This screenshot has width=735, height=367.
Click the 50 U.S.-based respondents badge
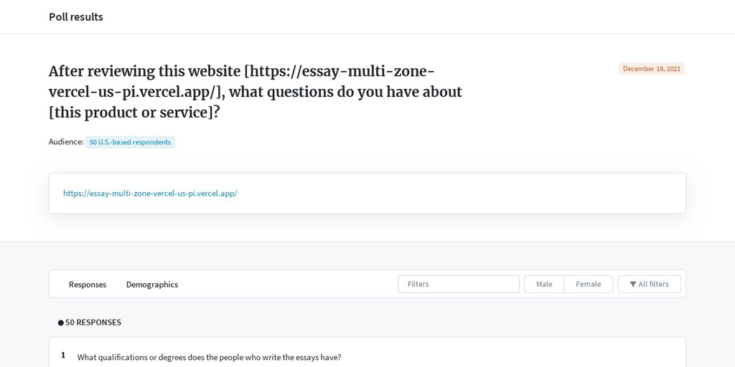click(130, 143)
